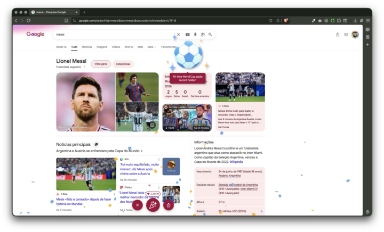Close the messi - Pesquisa Google tab

click(x=76, y=12)
